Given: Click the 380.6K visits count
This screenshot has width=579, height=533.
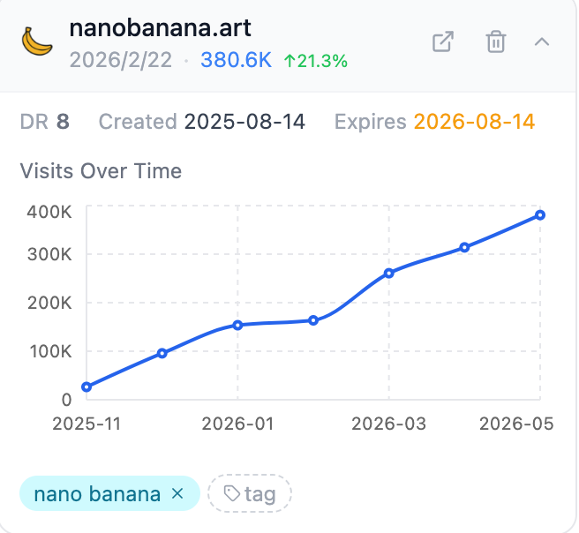Looking at the screenshot, I should pyautogui.click(x=236, y=60).
